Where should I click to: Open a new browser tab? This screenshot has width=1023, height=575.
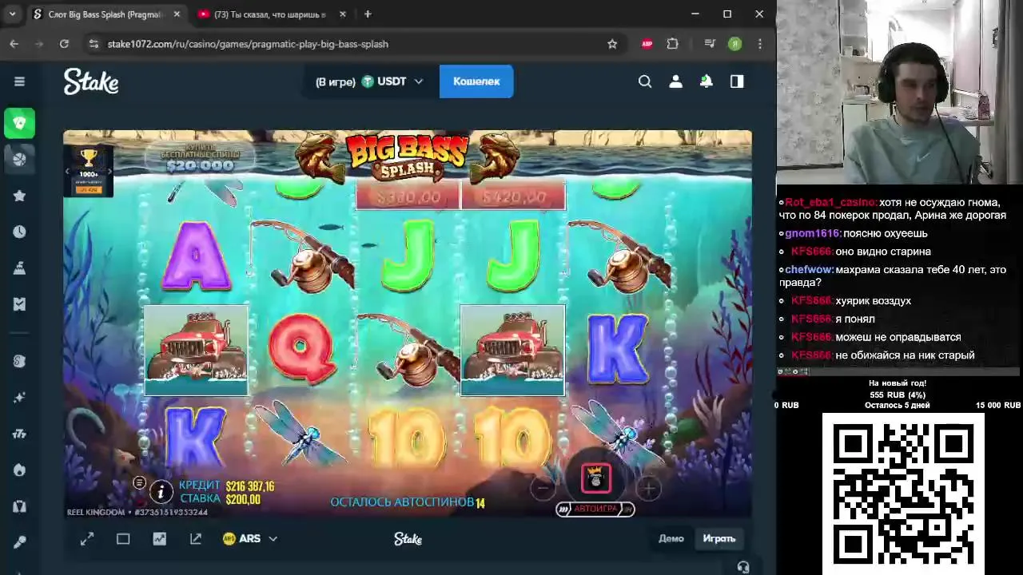368,14
